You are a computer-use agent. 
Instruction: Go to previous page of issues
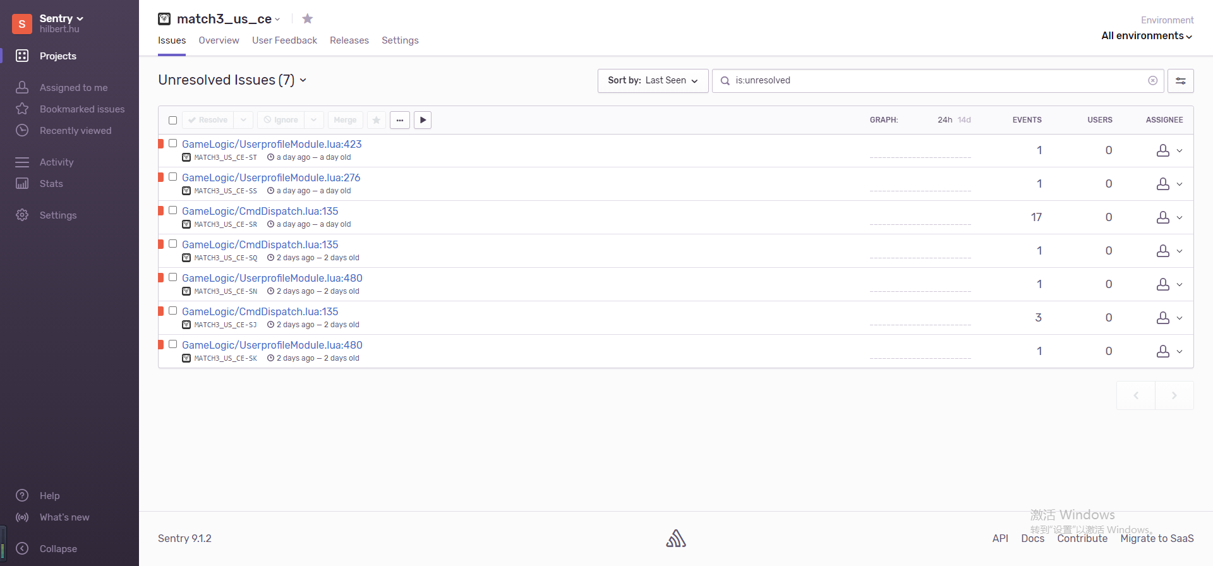tap(1136, 395)
